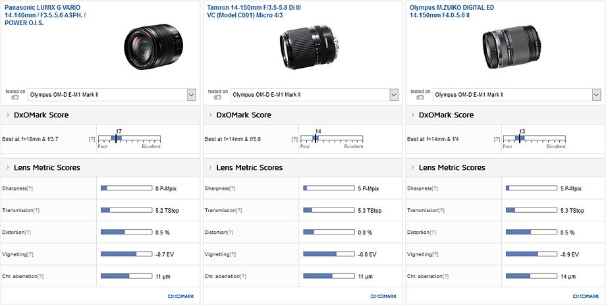Click the Tamron '5 P-Mpix' value
The image size is (606, 305).
pyautogui.click(x=368, y=188)
